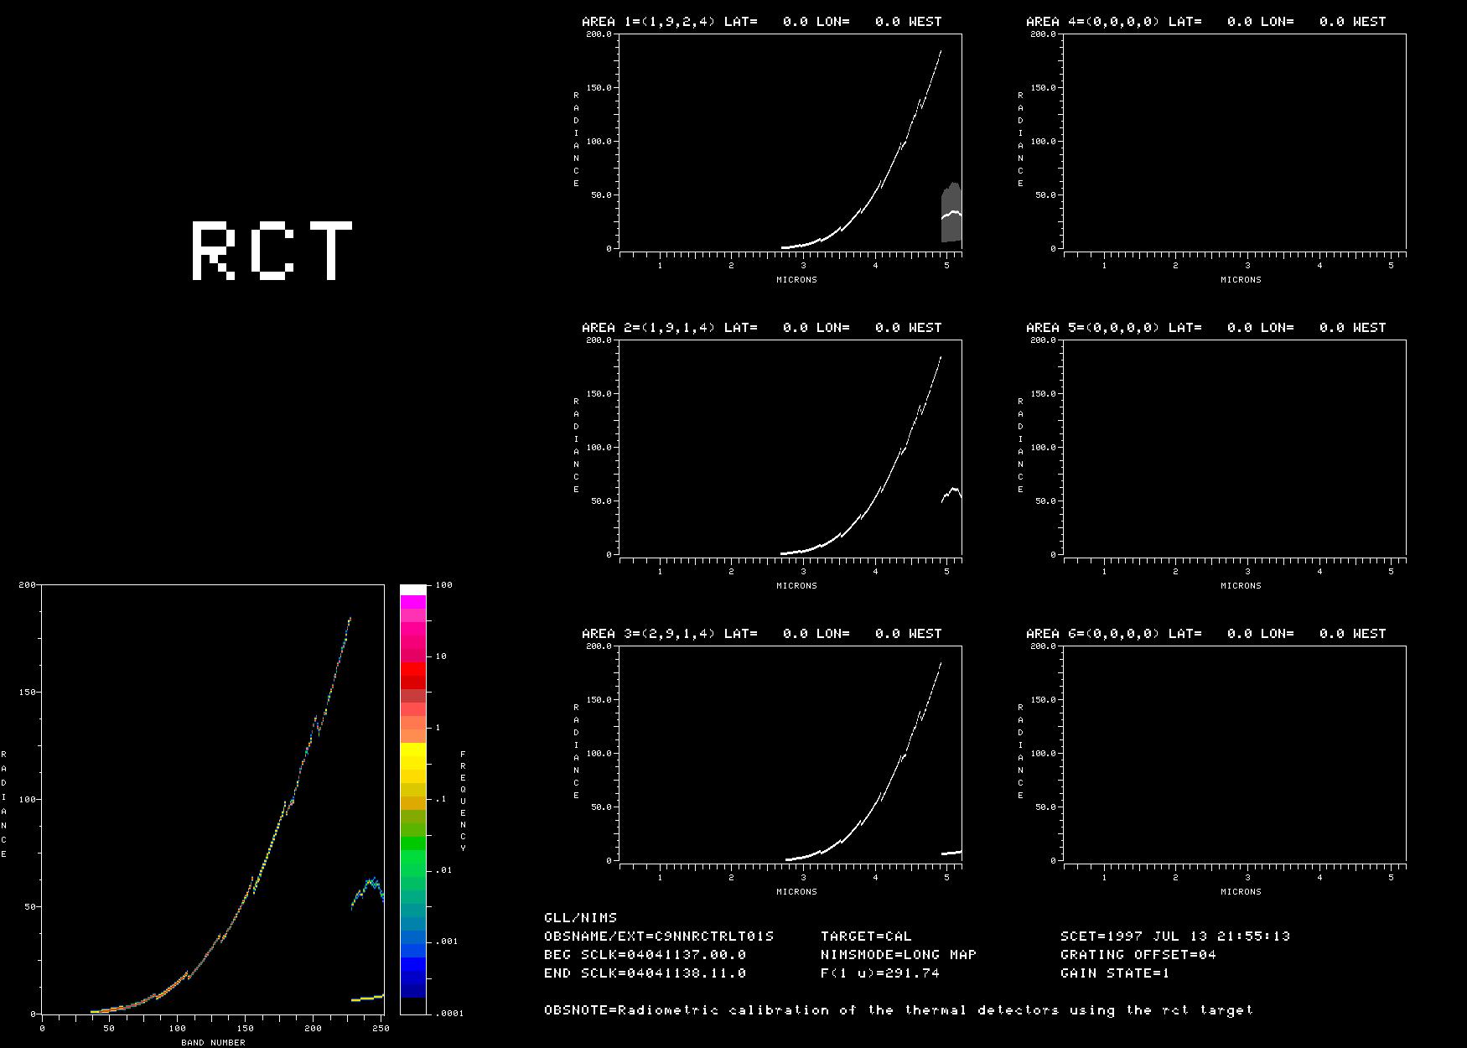Select the empty AREA 5 radiance plot
1467x1048 pixels.
(x=1234, y=447)
